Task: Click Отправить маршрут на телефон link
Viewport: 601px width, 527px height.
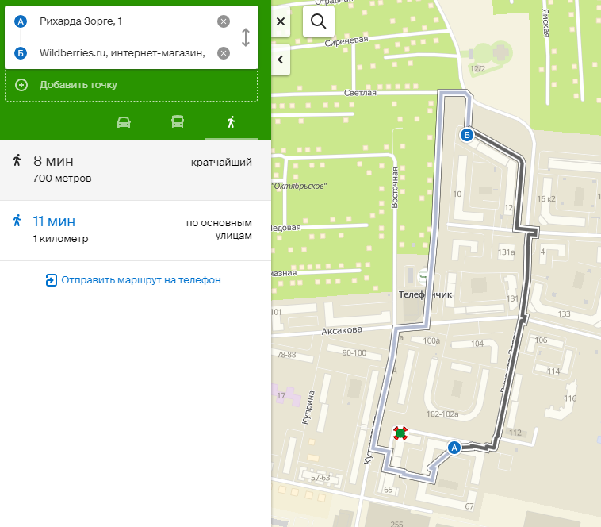Action: coord(140,279)
